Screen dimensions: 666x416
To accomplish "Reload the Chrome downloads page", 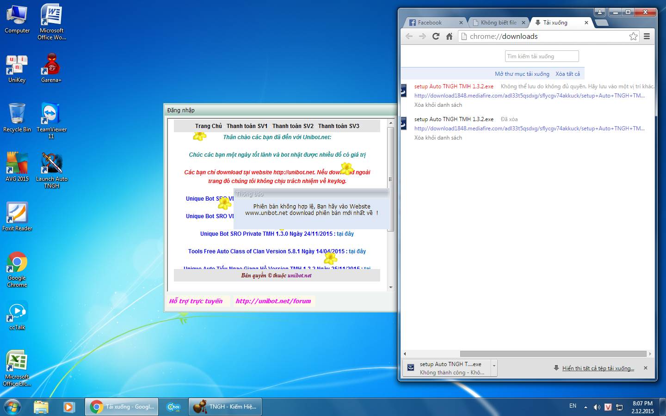I will point(436,36).
